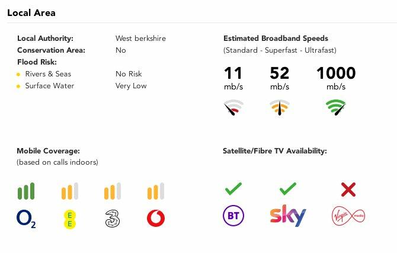
Task: Click the green O2 signal bars
Action: 27,191
